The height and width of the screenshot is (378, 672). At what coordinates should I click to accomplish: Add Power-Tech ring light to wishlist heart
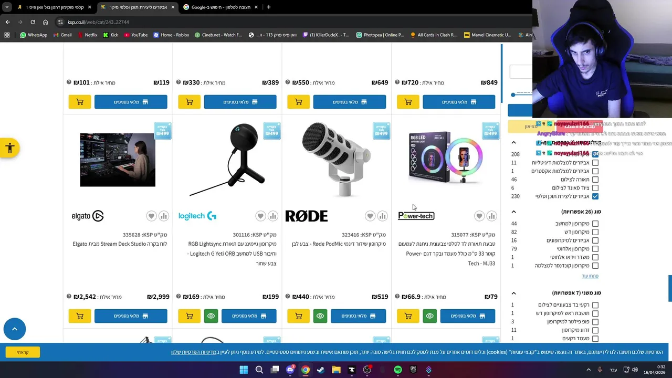tap(479, 216)
